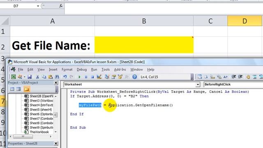Click the Indent icon
263x148 pixels.
coord(234,77)
